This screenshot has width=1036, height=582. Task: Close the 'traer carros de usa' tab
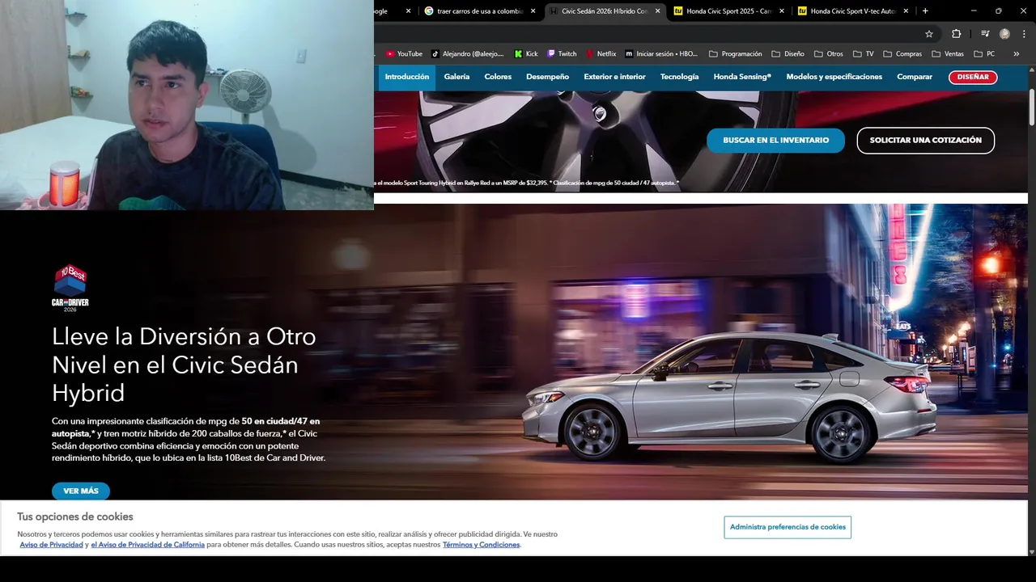[533, 11]
